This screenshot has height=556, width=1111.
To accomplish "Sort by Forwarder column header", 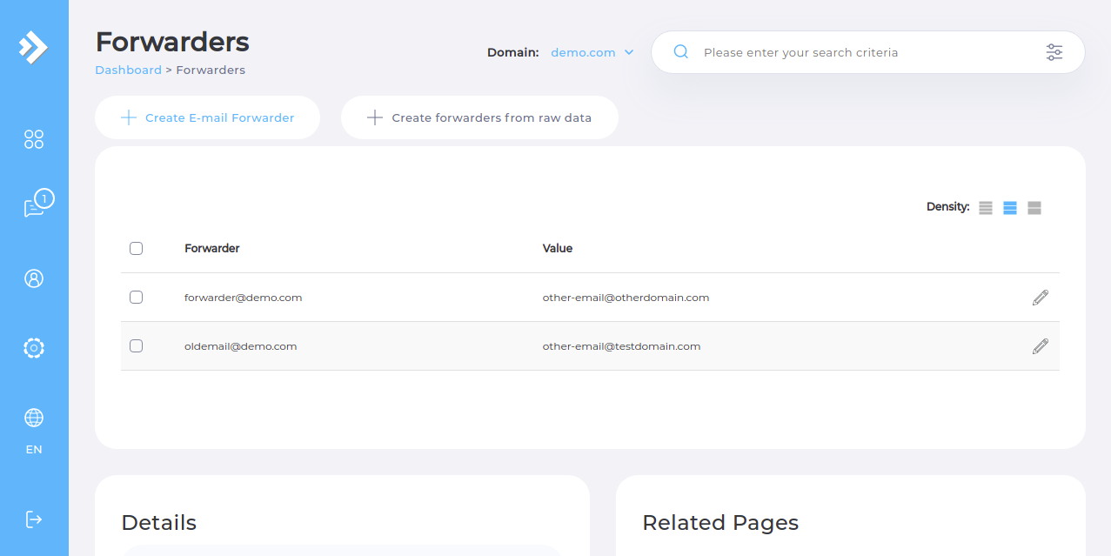I will (x=212, y=248).
